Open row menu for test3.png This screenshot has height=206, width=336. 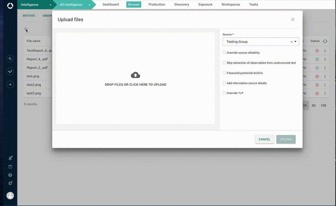click(325, 93)
